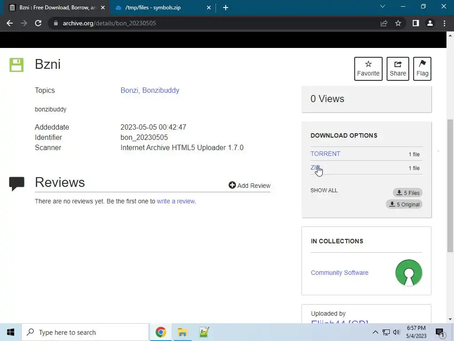The width and height of the screenshot is (454, 341).
Task: Close the Bzni archive tab
Action: [x=103, y=8]
